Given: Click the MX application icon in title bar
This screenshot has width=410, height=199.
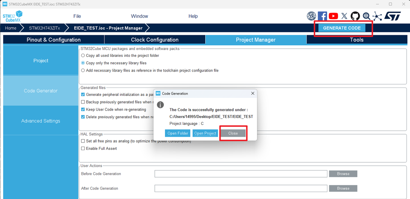Looking at the screenshot, I should click(x=5, y=4).
